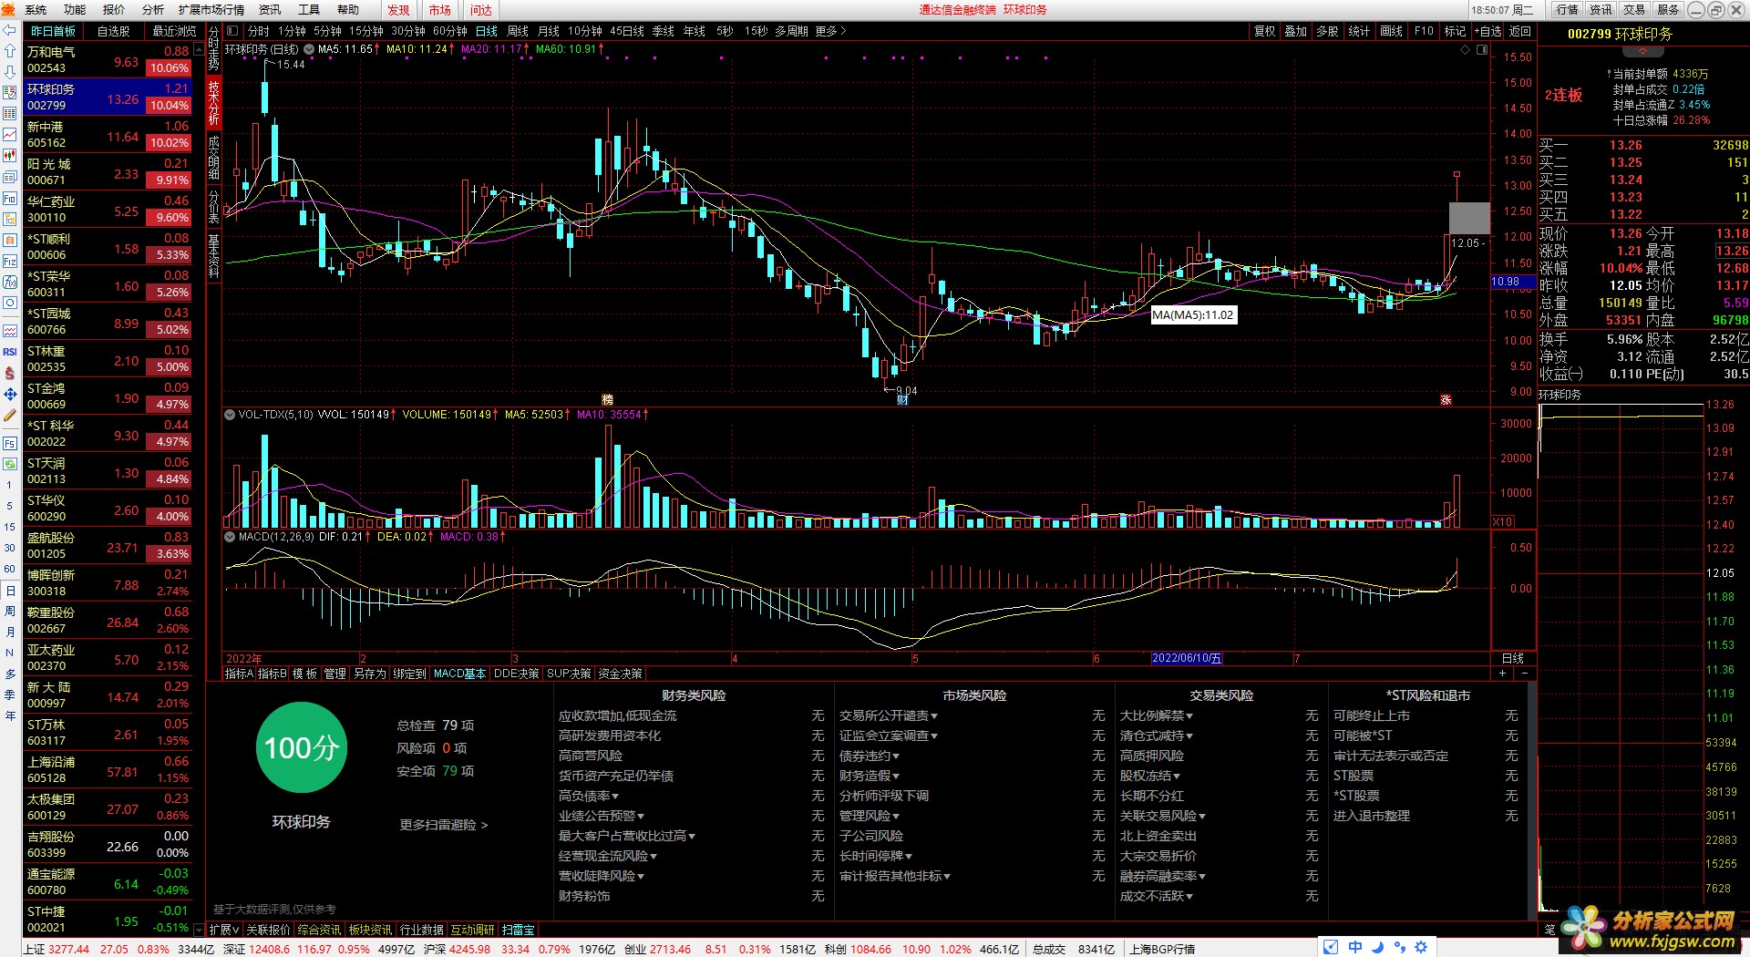Screen dimensions: 1750x957
Task: Expand 清仓式减持 risk item
Action: click(1157, 736)
